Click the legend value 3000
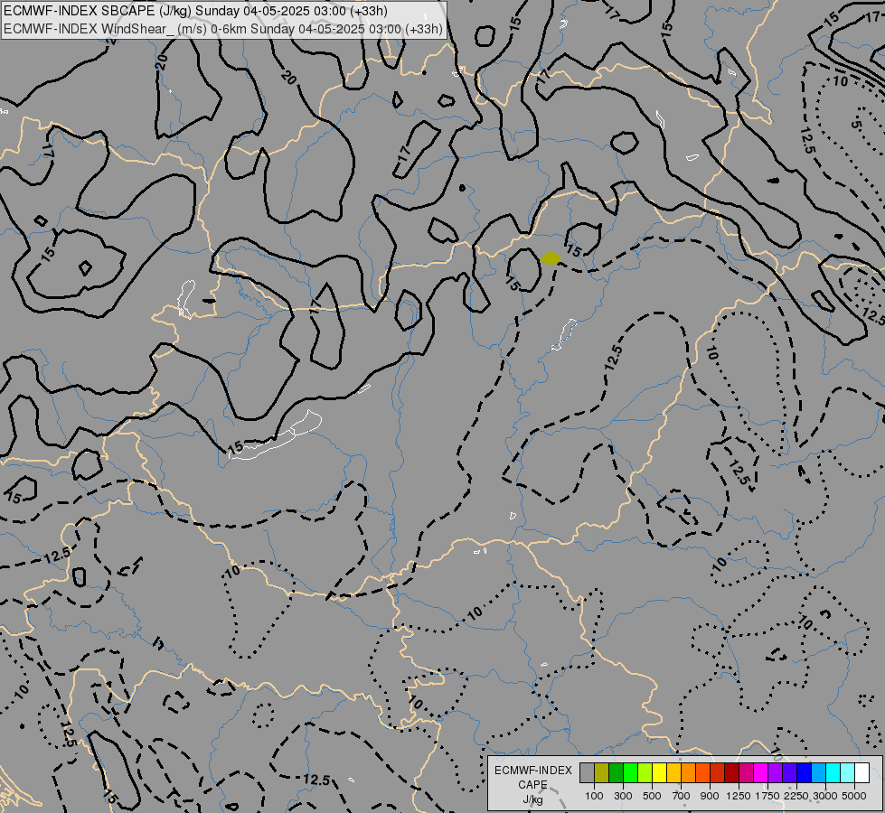 pos(825,796)
